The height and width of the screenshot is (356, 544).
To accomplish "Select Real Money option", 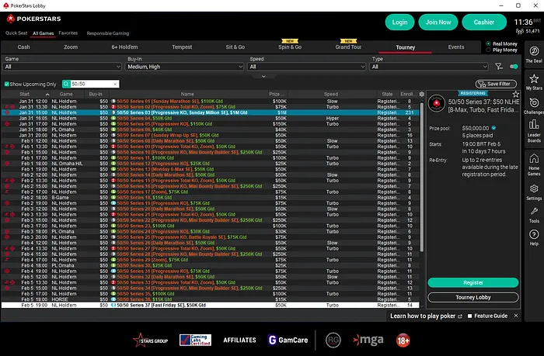I will 488,44.
